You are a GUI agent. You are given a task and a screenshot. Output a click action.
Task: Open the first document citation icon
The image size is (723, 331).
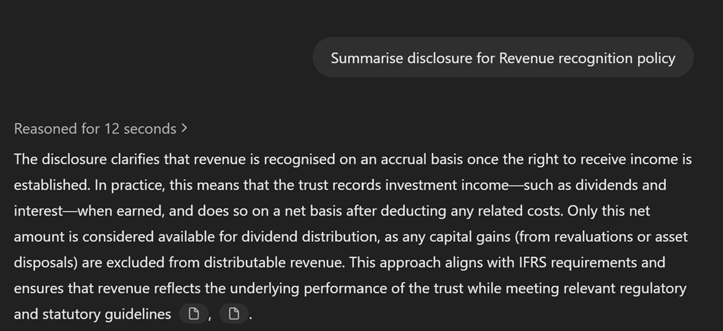pos(194,314)
